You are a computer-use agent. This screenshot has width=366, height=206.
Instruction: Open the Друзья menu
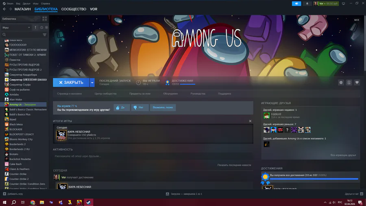click(26, 4)
